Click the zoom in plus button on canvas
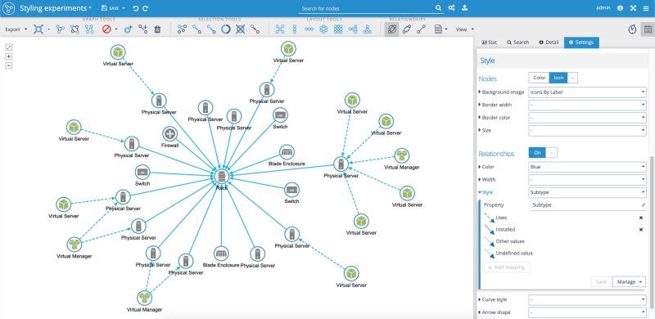The image size is (655, 319). click(x=9, y=56)
